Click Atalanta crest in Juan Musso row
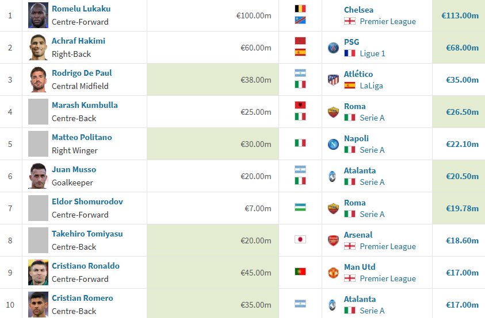485x318 pixels. pos(333,176)
